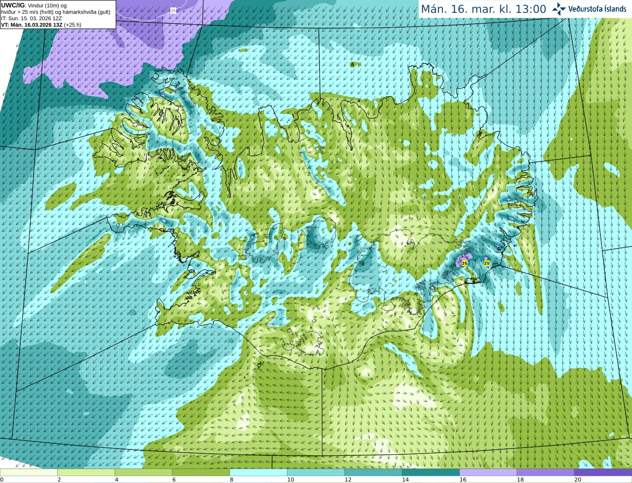The width and height of the screenshot is (632, 483).
Task: Select the 2–4 m/s light green legend swatch
Action: point(86,472)
